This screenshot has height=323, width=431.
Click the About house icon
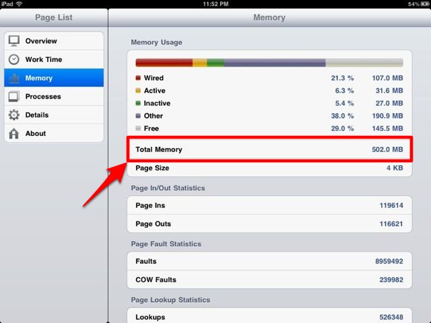click(x=13, y=133)
